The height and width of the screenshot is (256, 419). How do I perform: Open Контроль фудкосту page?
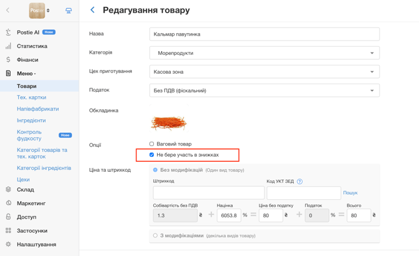coord(29,135)
